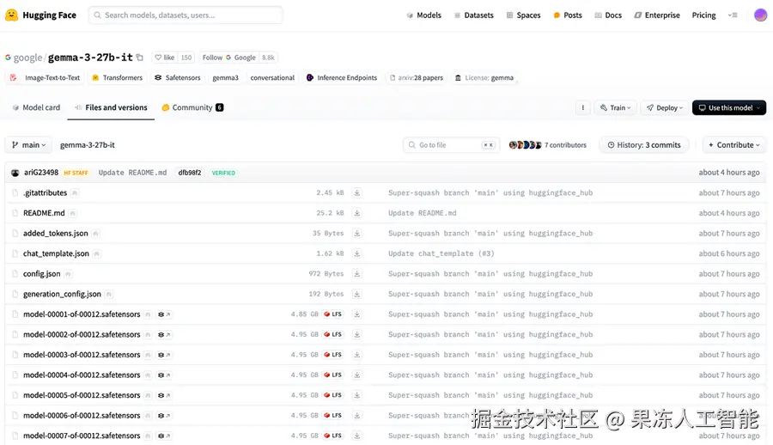Image resolution: width=773 pixels, height=445 pixels.
Task: Open Update chat_template (#3) commit message
Action: tap(441, 253)
